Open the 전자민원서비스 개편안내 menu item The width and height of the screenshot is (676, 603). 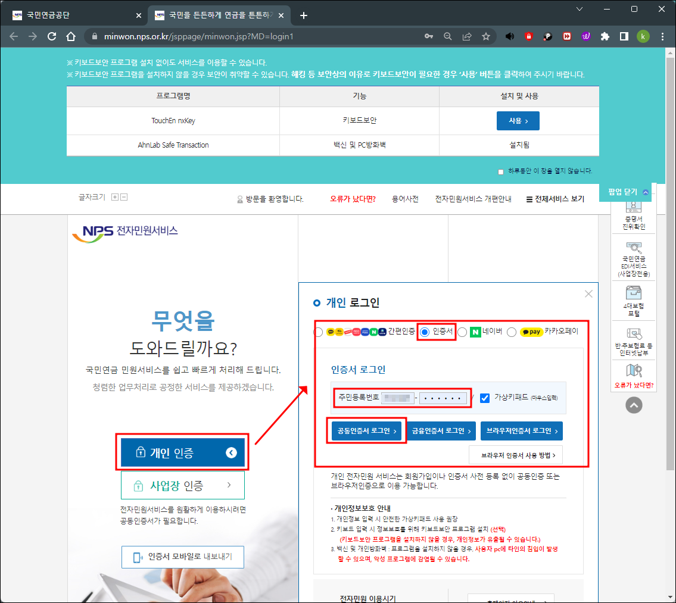pyautogui.click(x=473, y=199)
